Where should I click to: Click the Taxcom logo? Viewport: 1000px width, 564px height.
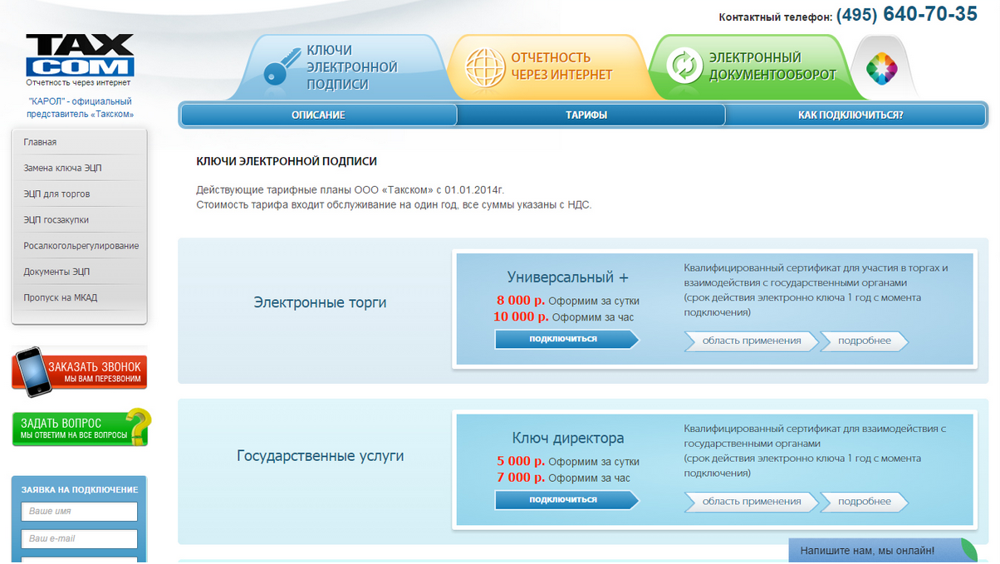[80, 56]
